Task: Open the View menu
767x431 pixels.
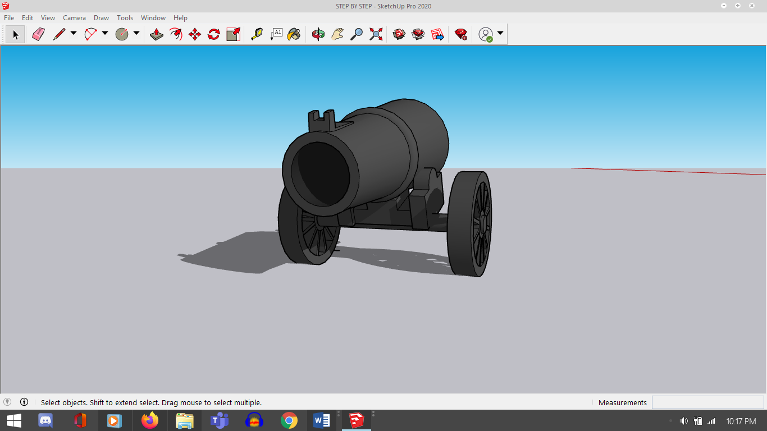Action: coord(48,18)
